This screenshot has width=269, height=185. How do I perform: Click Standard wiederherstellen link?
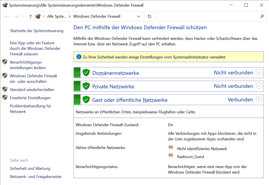point(32,90)
